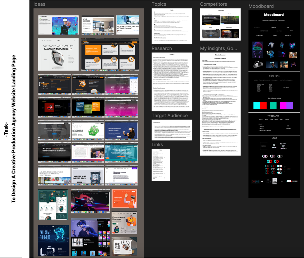Select the Topics frame label
Viewport: 304px width, 258px height.
pos(159,4)
